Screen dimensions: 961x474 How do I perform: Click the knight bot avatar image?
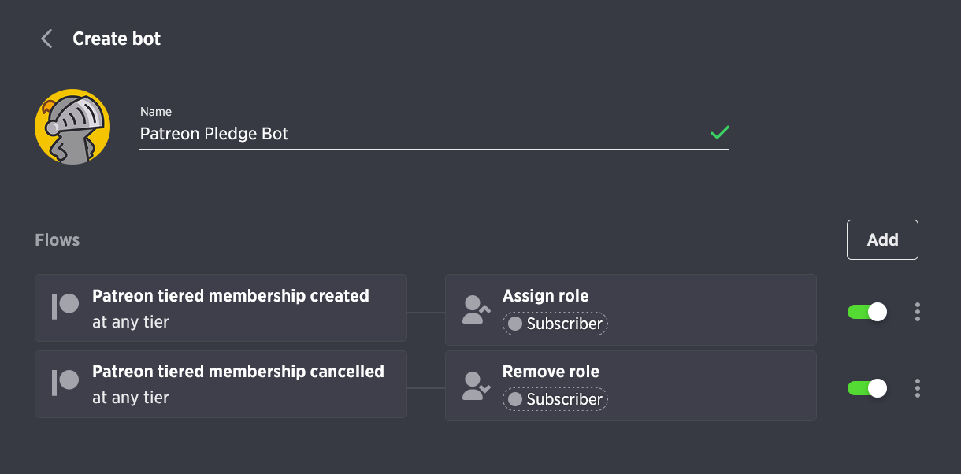72,127
